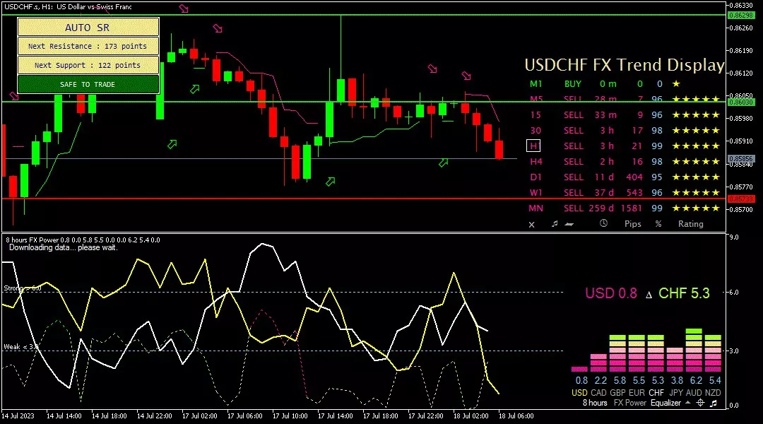Switch to the H4 timeframe row
The image size is (763, 424).
(x=536, y=161)
